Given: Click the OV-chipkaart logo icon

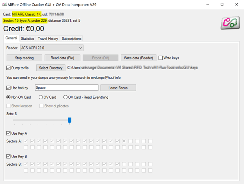Looking at the screenshot, I should coord(230,23).
